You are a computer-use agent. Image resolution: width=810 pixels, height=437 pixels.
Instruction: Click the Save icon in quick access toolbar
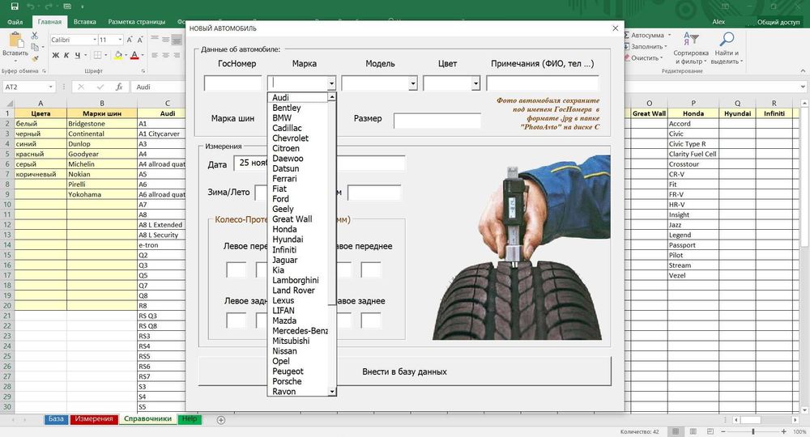click(x=15, y=6)
